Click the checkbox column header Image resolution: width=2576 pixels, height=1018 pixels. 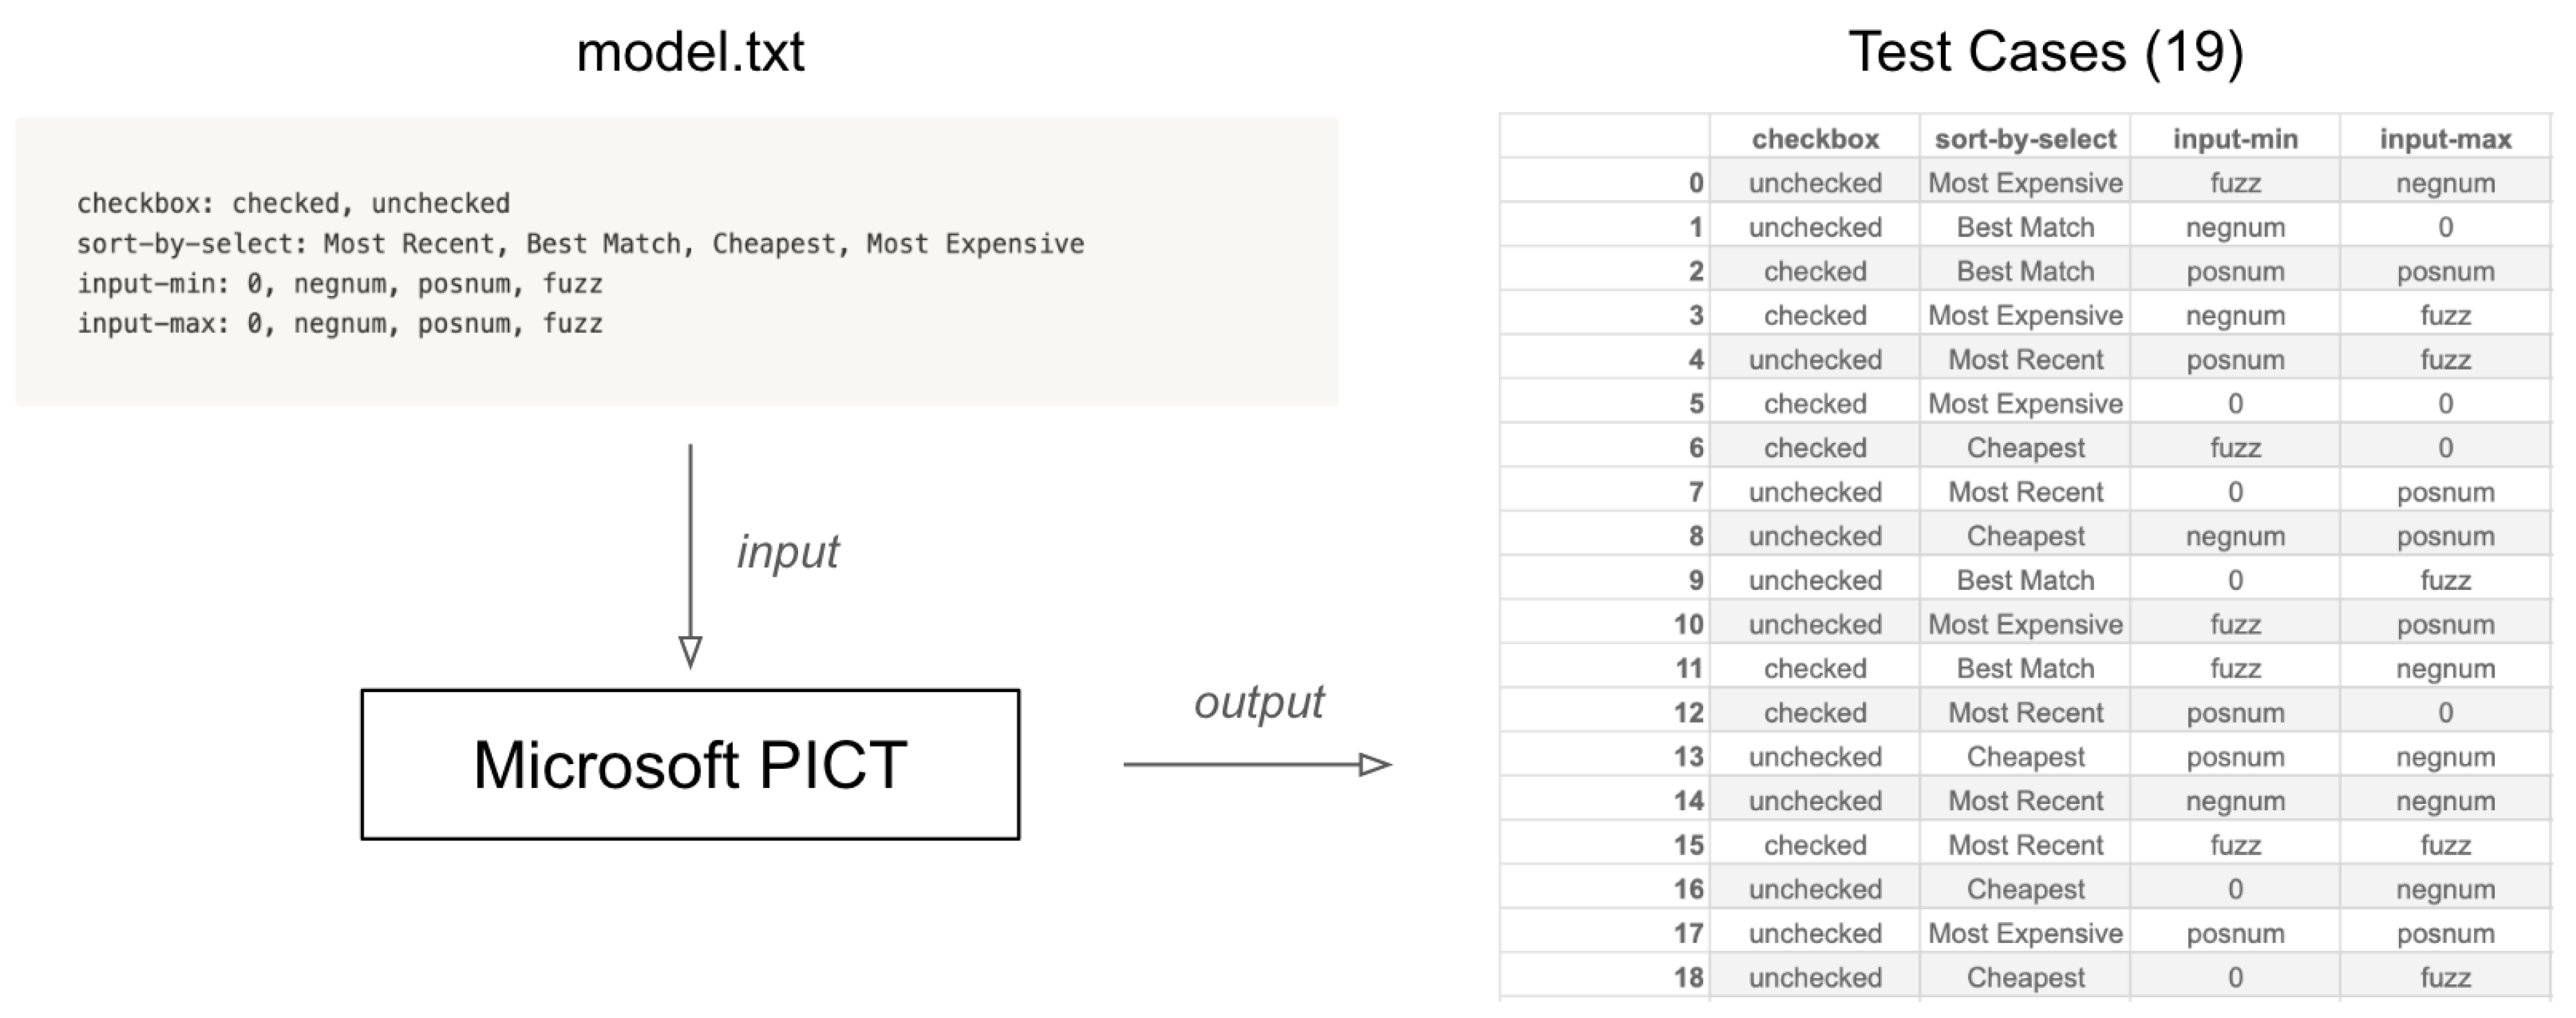point(1815,139)
